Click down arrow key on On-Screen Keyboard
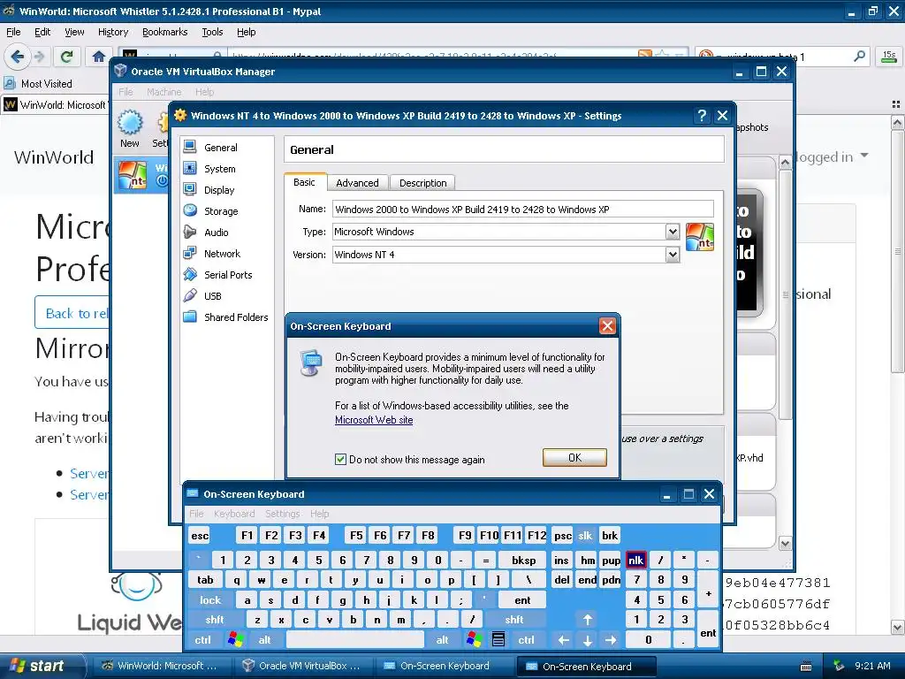 tap(588, 640)
